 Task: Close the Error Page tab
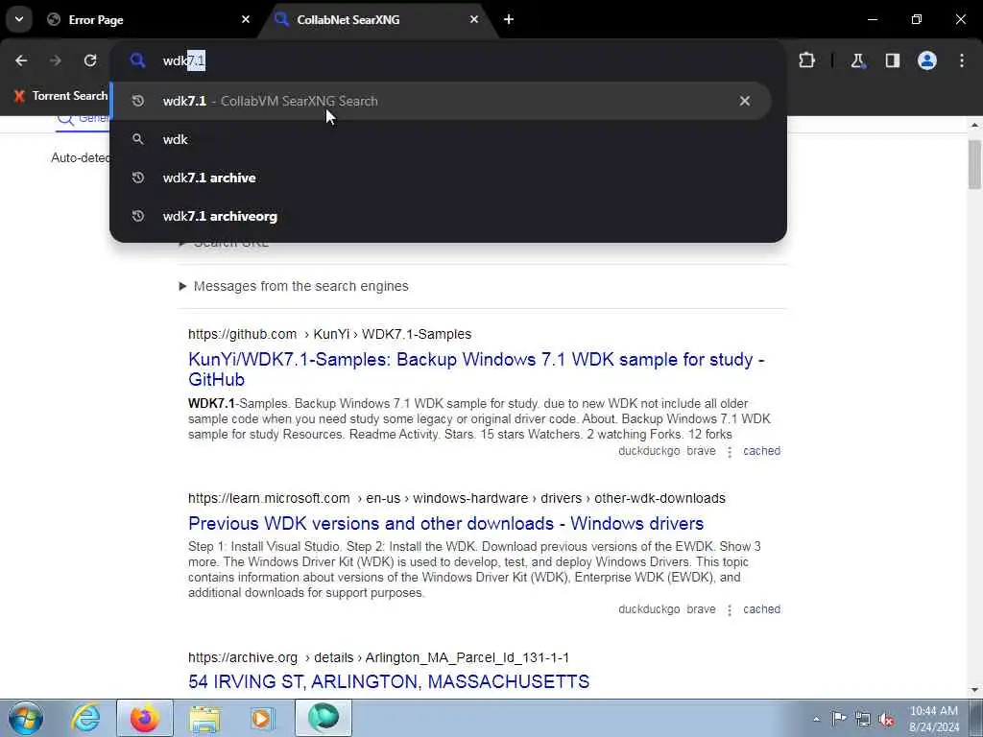pyautogui.click(x=246, y=19)
